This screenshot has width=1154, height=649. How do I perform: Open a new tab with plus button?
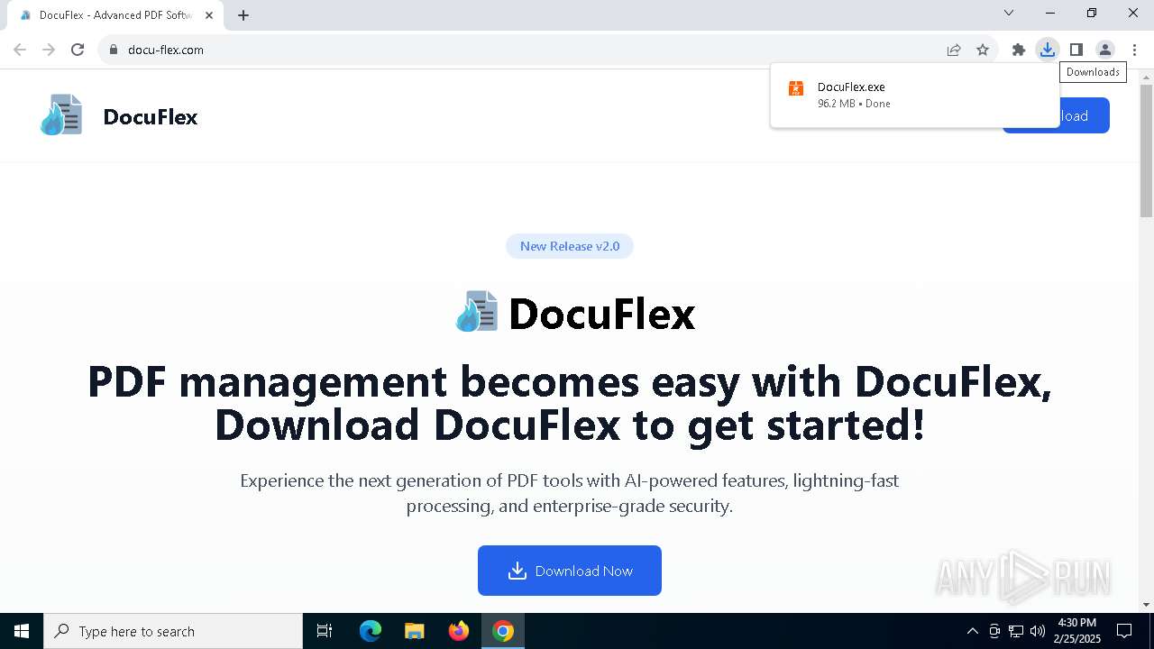(x=243, y=15)
